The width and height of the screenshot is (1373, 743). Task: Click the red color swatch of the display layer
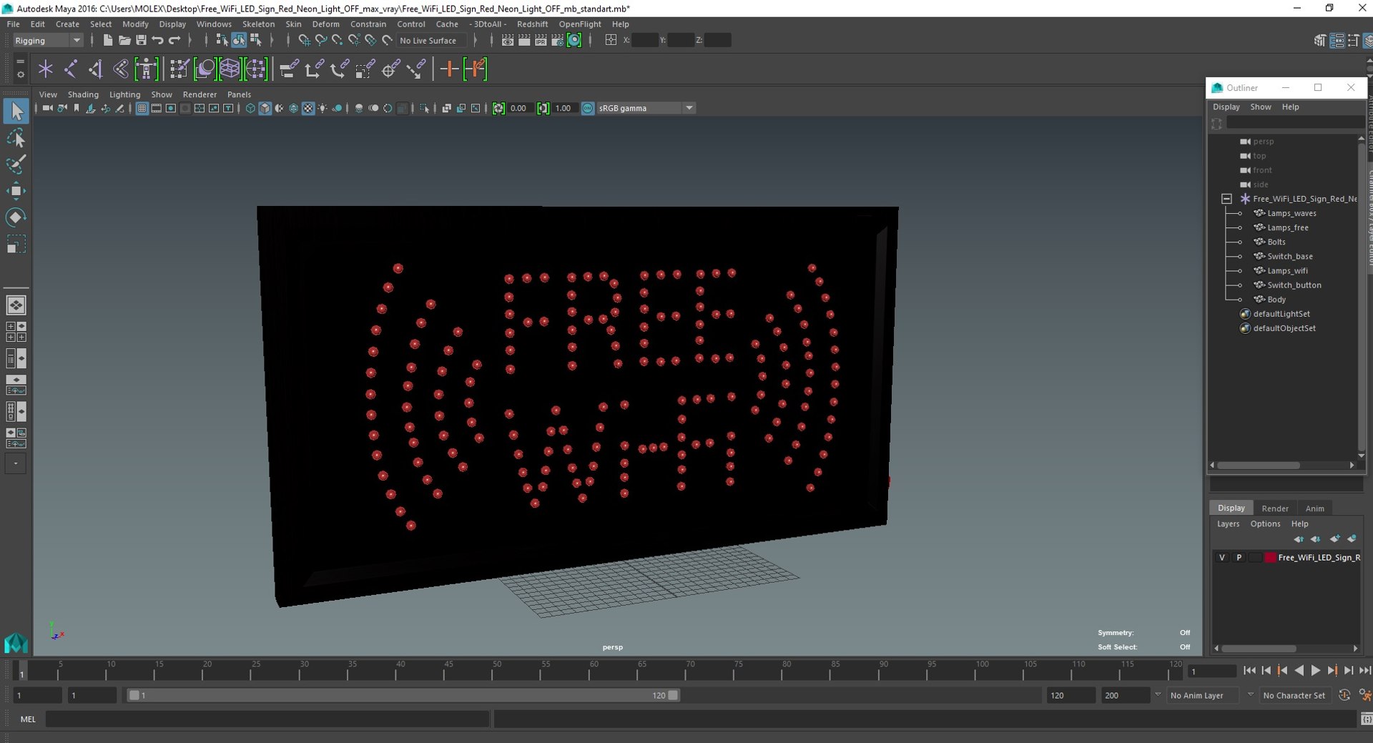[1270, 558]
